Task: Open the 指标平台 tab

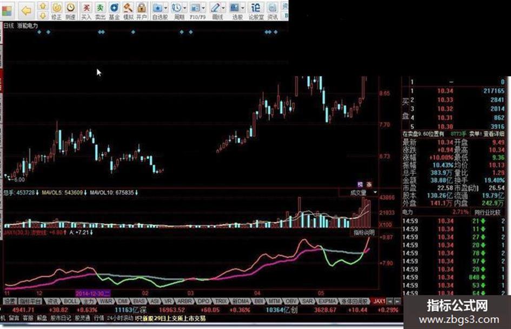Action: coord(30,301)
